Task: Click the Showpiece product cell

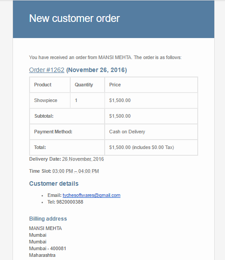Action: click(50, 100)
